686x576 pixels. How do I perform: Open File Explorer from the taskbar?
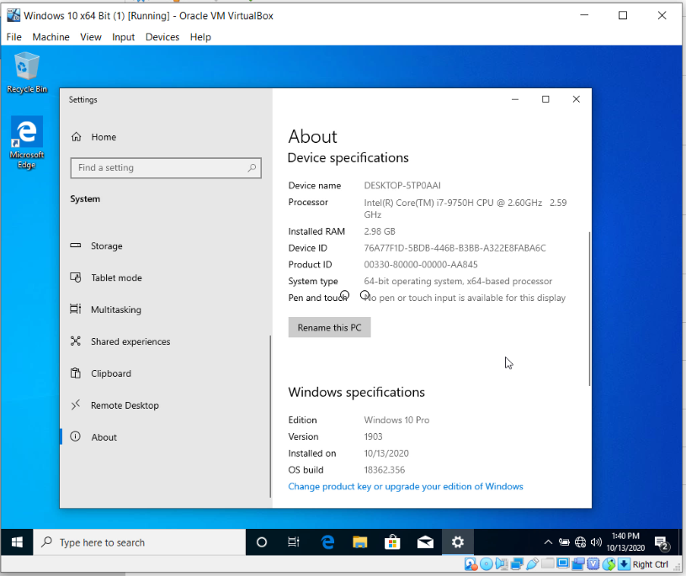click(360, 542)
